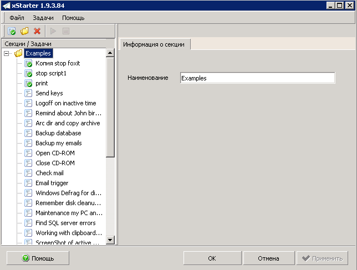Click the xStarter title bar app icon
This screenshot has width=357, height=270.
click(6, 6)
